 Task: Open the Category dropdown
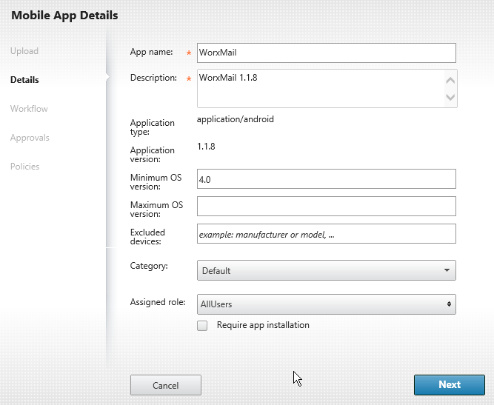pos(326,270)
